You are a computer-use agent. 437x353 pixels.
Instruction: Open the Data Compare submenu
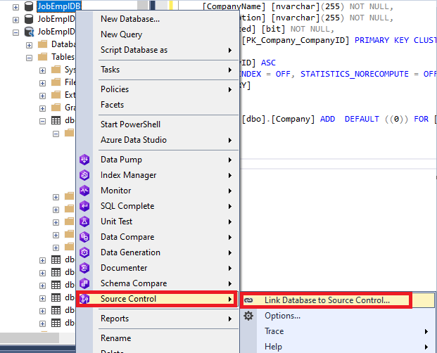[x=158, y=237]
